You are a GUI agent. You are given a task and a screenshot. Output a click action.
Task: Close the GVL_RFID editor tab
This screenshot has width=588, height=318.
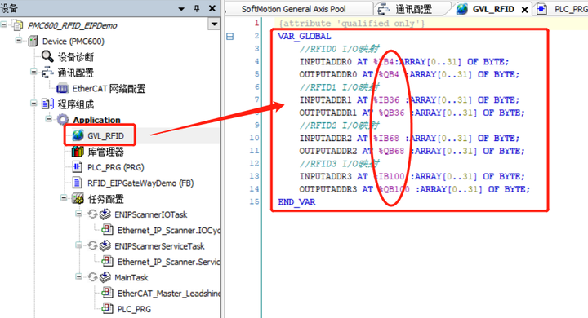pos(524,10)
